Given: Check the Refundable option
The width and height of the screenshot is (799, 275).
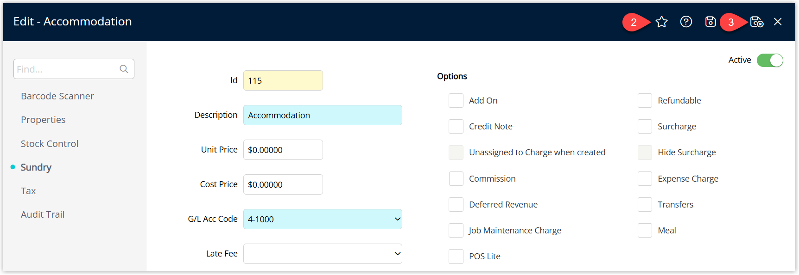Looking at the screenshot, I should 645,100.
